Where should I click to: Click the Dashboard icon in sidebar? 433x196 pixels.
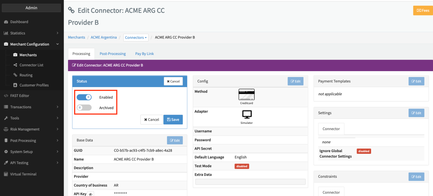click(x=6, y=22)
